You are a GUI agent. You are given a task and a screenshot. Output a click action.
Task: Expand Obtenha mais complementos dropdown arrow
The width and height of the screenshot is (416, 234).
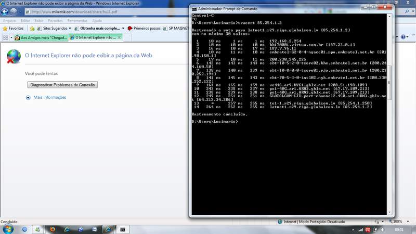point(123,29)
